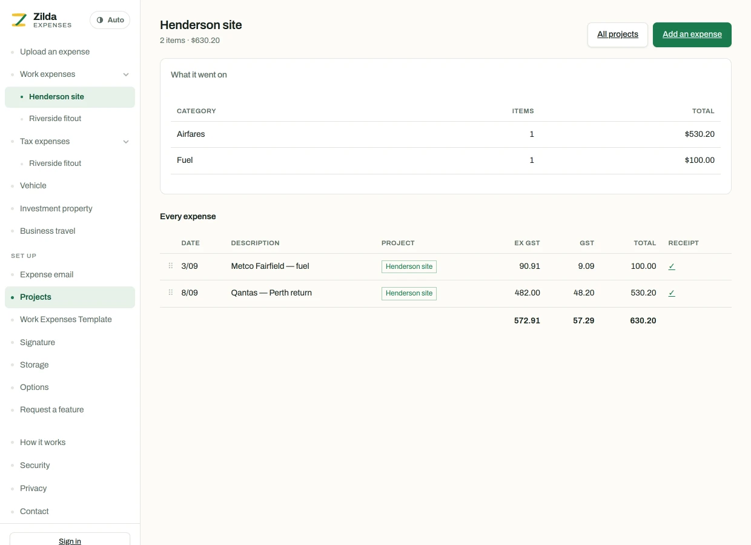Select Work expenses in sidebar
This screenshot has height=545, width=751.
click(48, 74)
